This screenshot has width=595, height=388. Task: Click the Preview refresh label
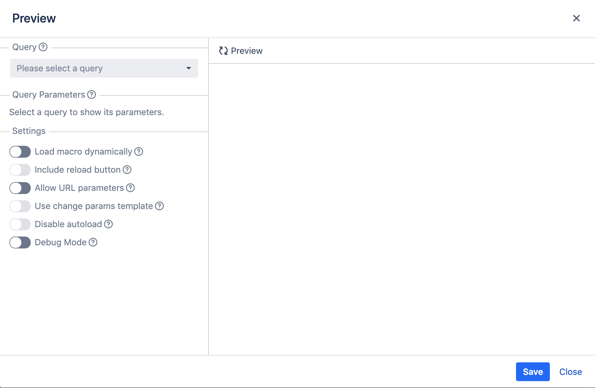pos(247,51)
